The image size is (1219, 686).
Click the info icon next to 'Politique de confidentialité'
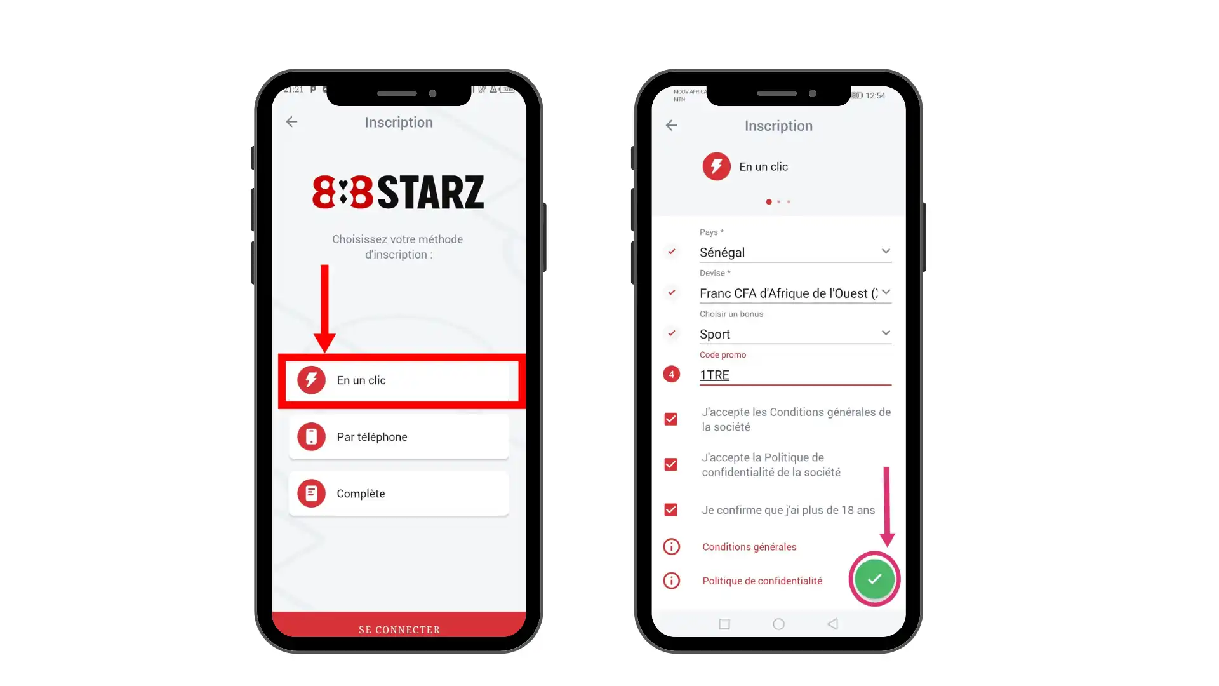pos(670,581)
